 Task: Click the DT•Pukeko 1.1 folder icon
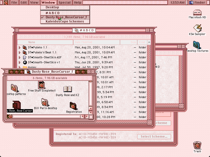(25, 47)
